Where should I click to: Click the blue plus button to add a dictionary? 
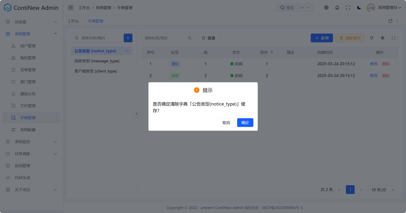(x=128, y=38)
